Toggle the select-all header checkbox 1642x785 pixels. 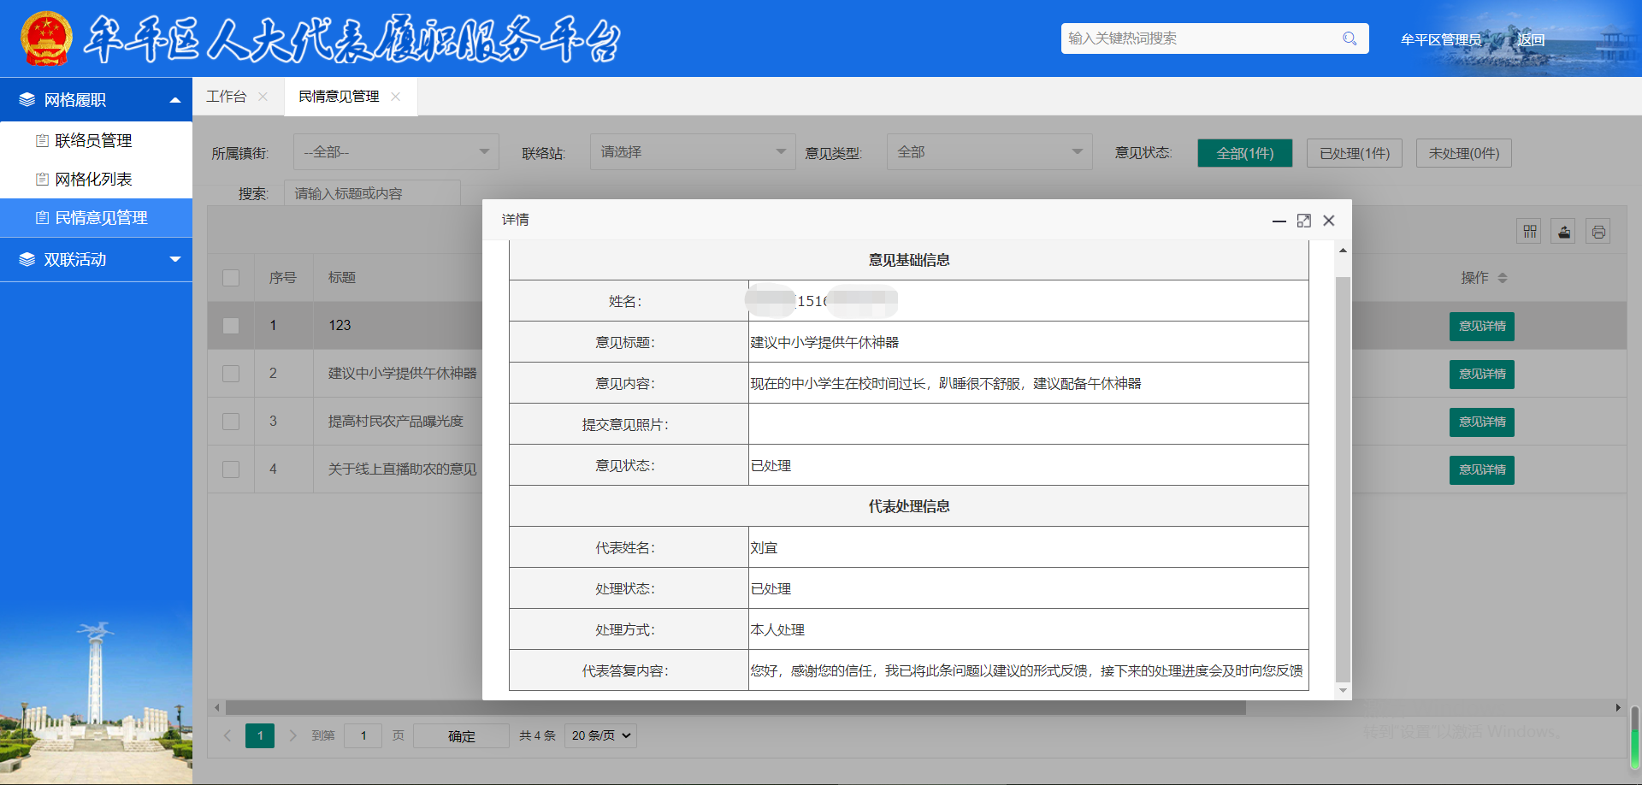point(231,278)
